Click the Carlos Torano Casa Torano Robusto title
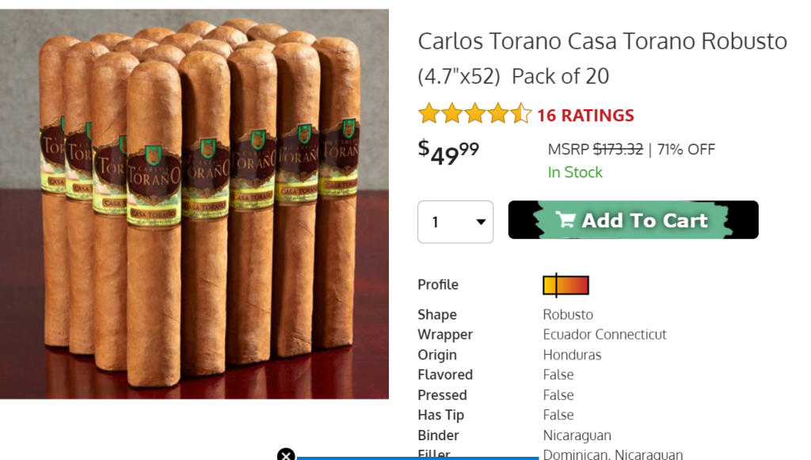811x460 pixels. (x=603, y=59)
